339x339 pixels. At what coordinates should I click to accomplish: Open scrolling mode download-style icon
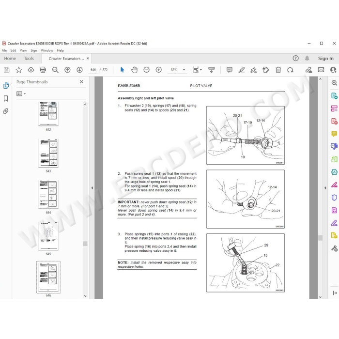212,70
